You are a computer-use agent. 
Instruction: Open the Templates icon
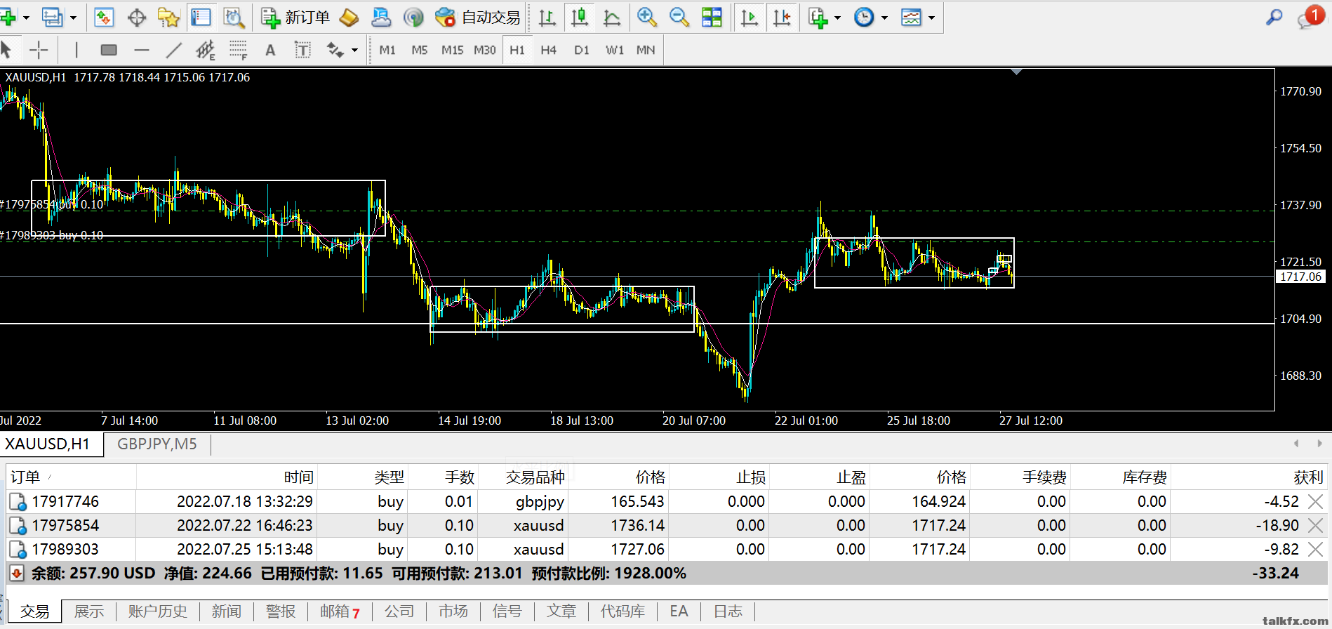coord(911,18)
